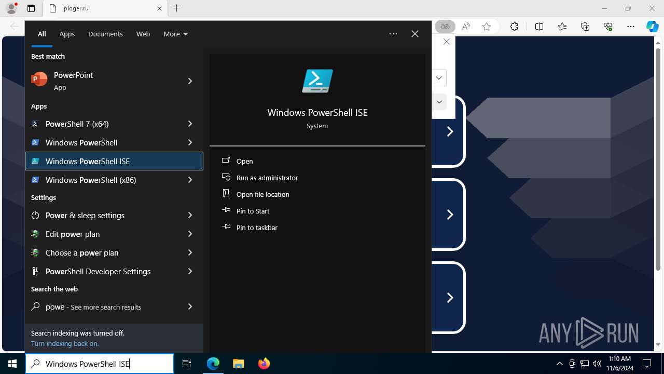Click the volume icon in system tray
The width and height of the screenshot is (664, 374).
click(x=597, y=364)
